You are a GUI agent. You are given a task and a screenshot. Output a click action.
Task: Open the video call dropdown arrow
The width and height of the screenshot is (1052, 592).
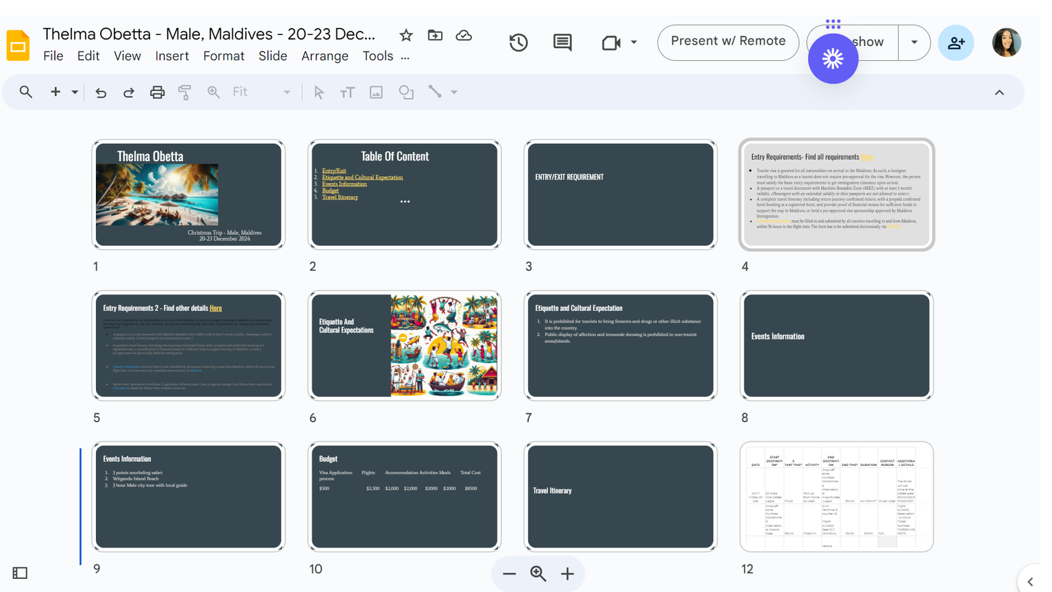click(x=634, y=42)
